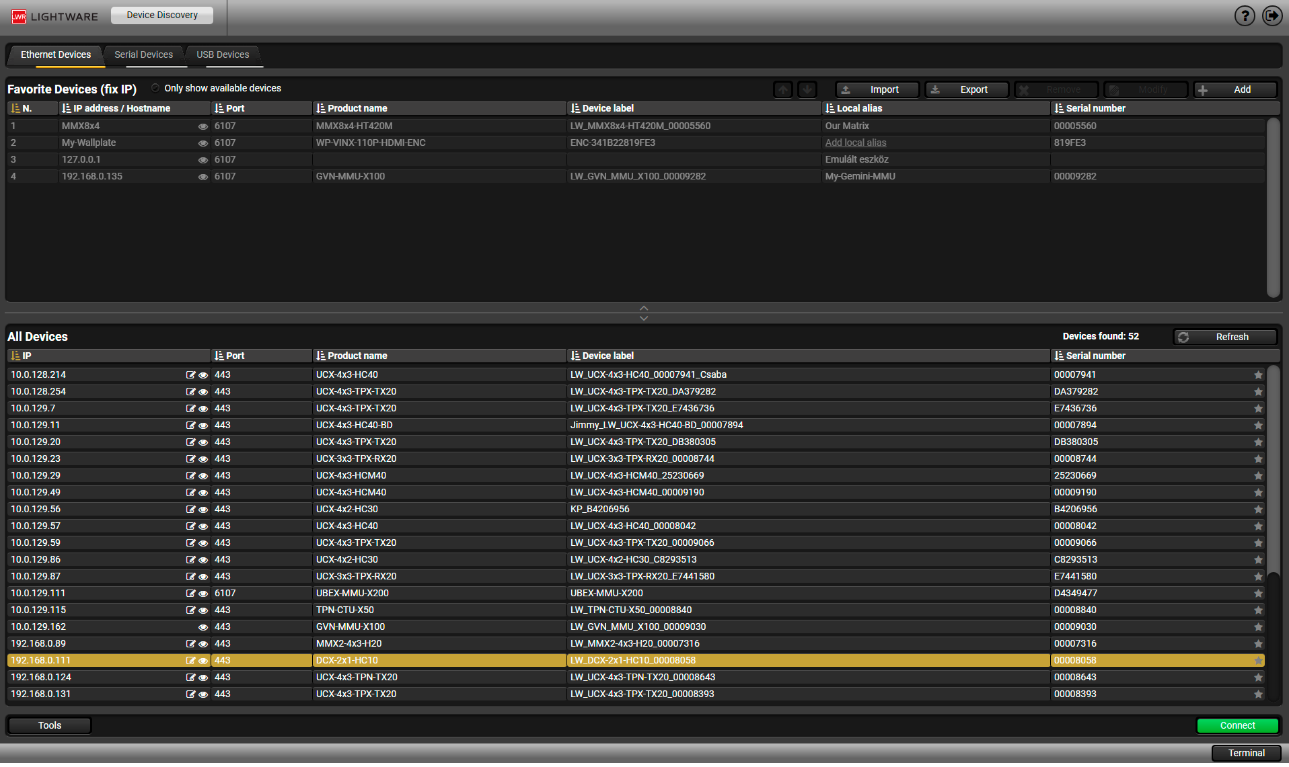Star the device with serial 00008393
This screenshot has height=767, width=1289.
point(1258,694)
